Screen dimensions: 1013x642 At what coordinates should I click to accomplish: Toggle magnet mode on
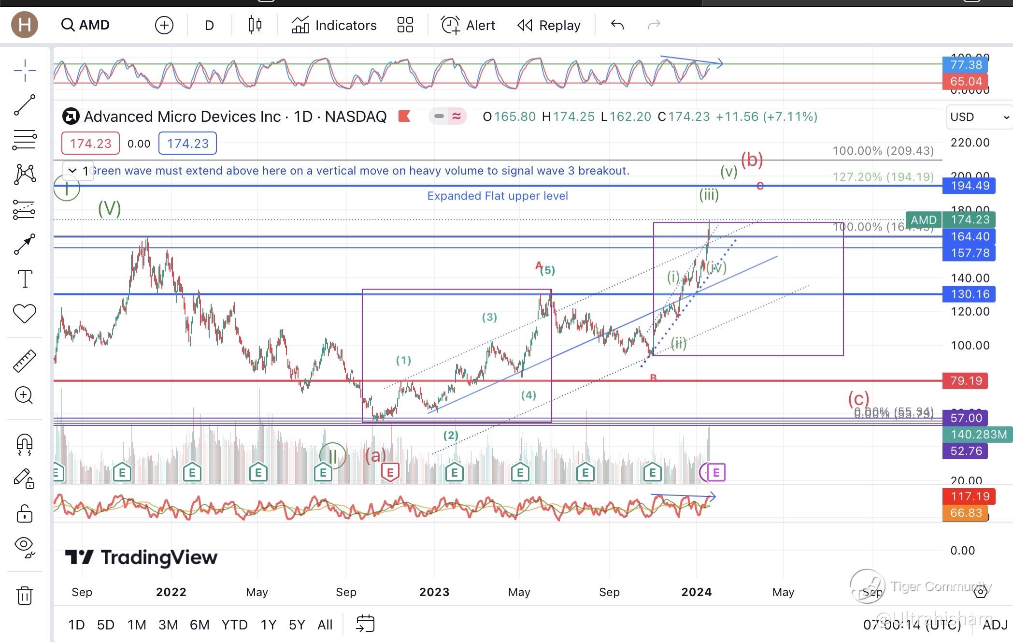24,444
